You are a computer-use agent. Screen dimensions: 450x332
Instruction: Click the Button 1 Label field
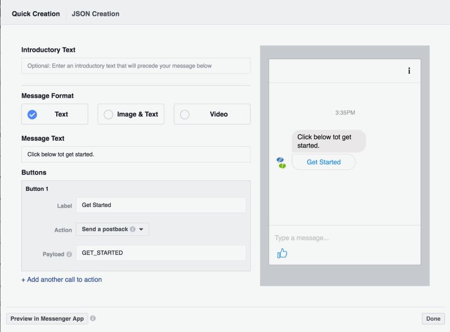[161, 205]
